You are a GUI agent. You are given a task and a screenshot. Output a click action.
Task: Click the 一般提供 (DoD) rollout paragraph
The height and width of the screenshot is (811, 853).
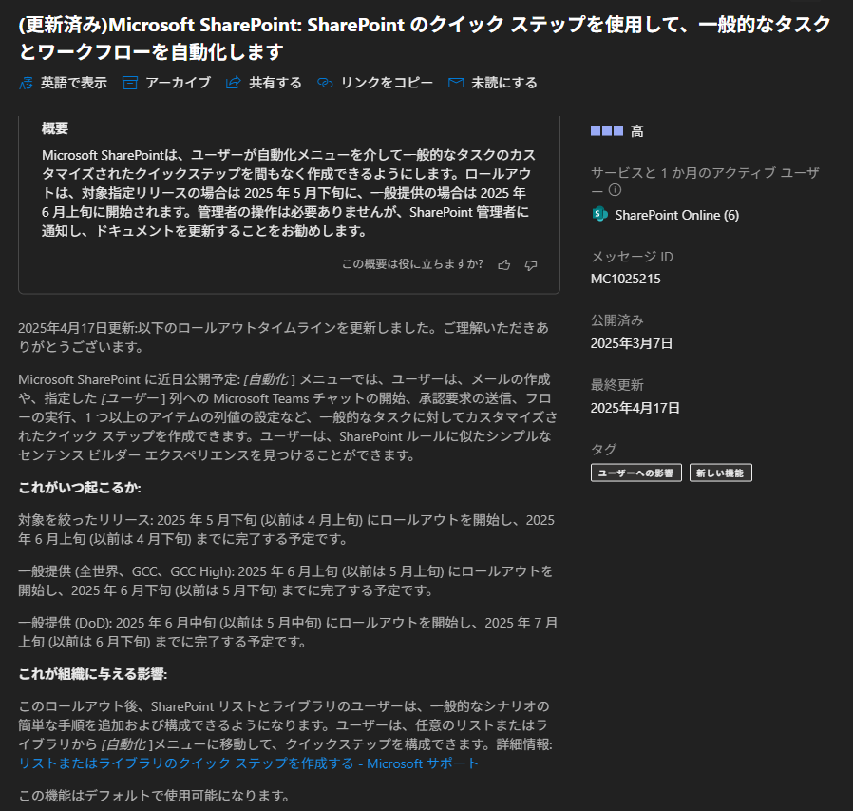[289, 632]
